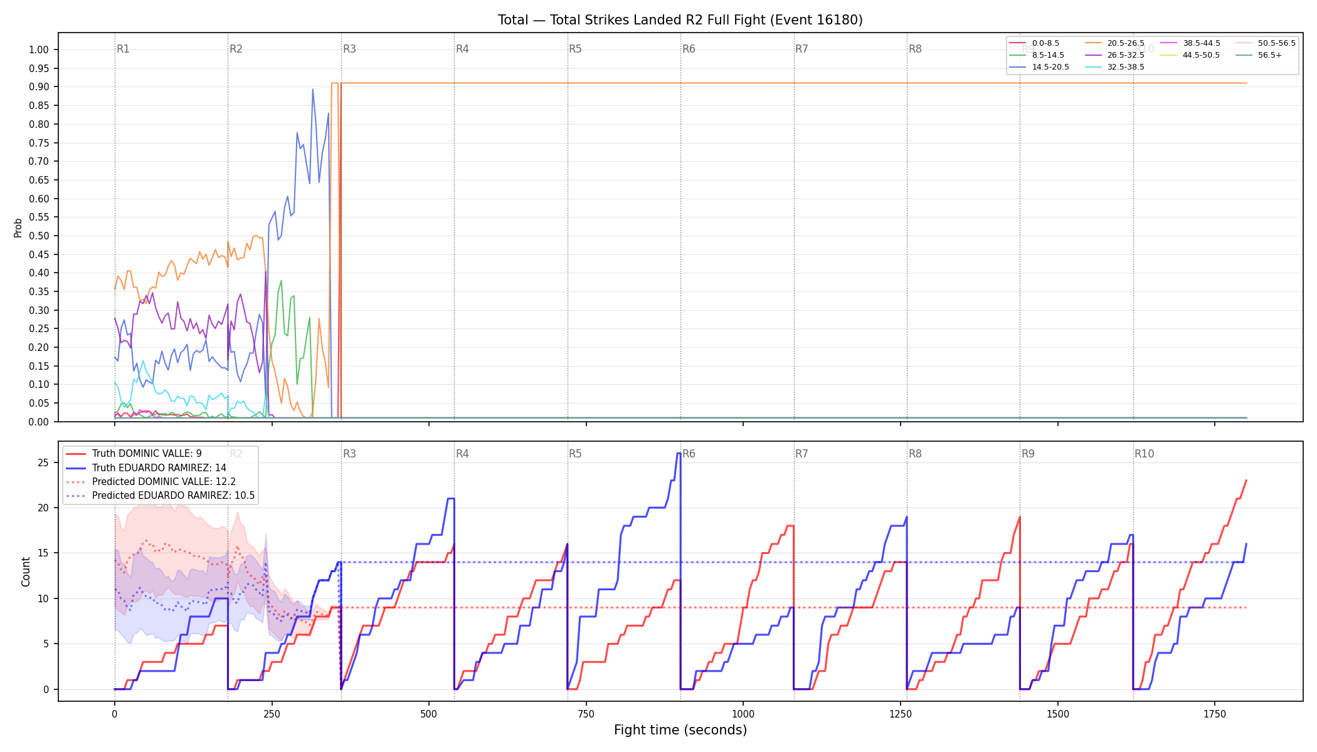The image size is (1317, 752).
Task: Click the R10 round marker in the Count chart
Action: coord(1144,454)
